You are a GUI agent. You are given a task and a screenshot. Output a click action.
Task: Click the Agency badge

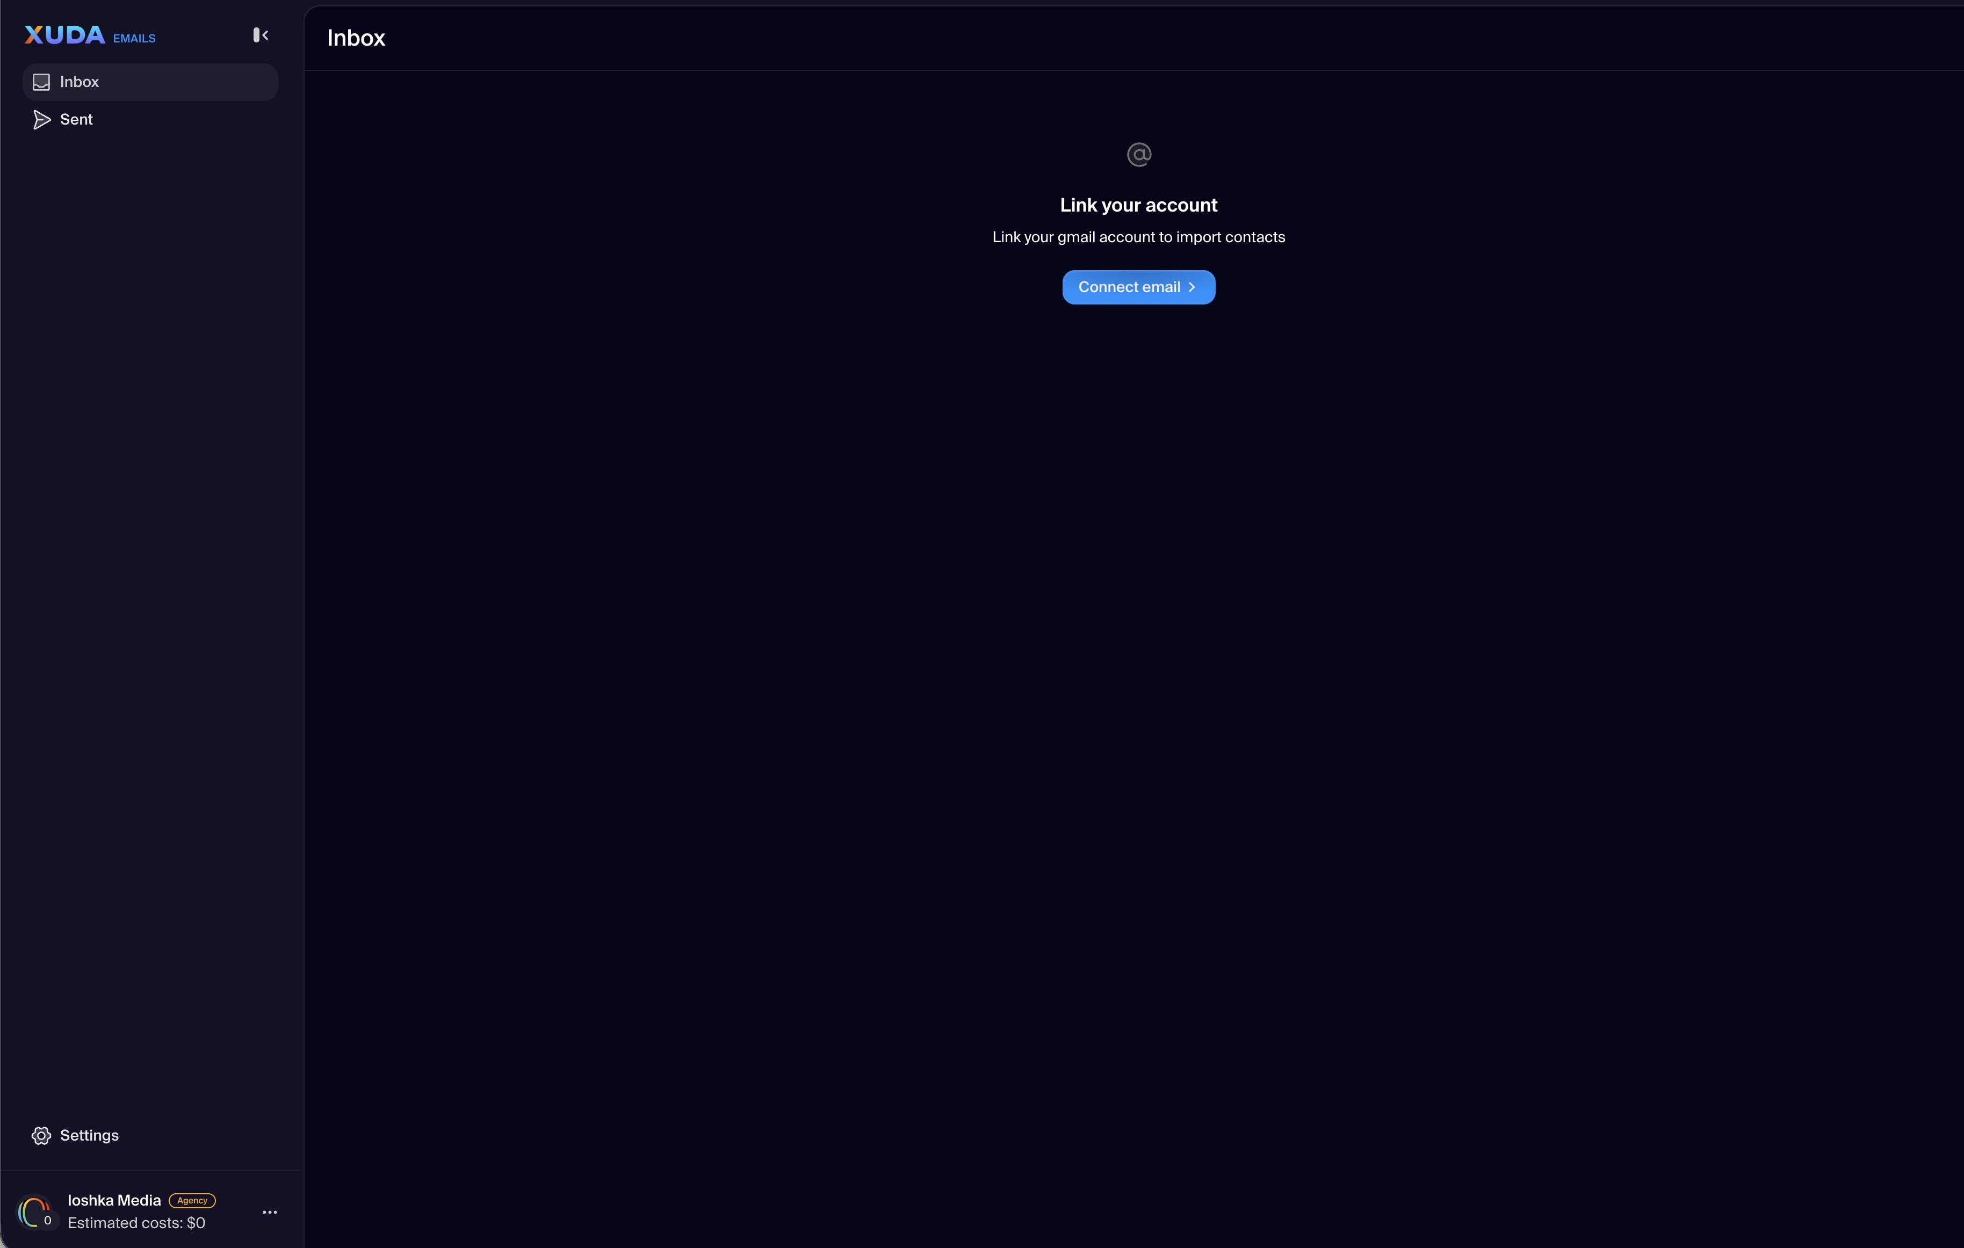tap(192, 1200)
